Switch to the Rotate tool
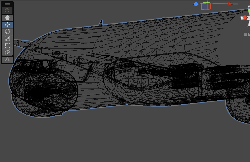250x162 pixels. coord(7,32)
